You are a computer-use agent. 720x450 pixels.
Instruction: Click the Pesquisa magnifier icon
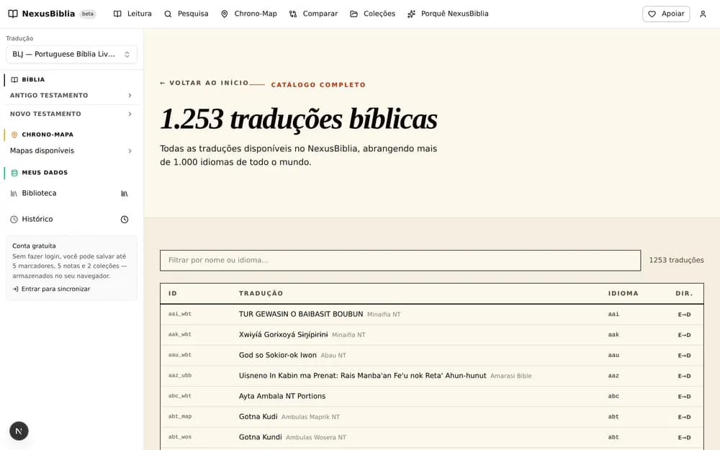(168, 14)
